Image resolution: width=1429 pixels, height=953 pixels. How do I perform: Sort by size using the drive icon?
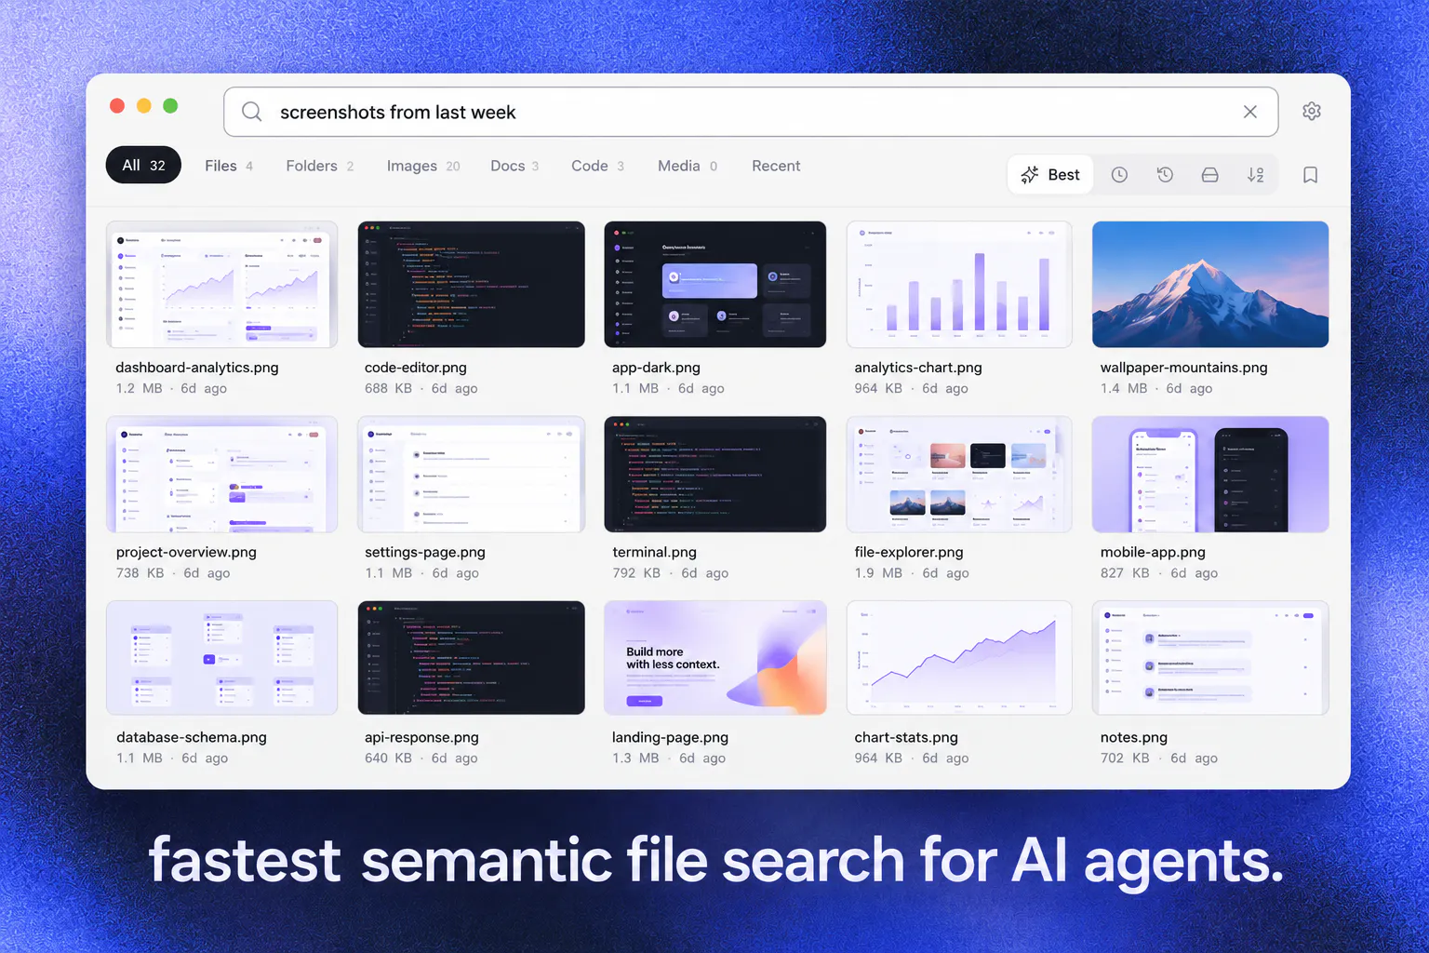(1209, 175)
